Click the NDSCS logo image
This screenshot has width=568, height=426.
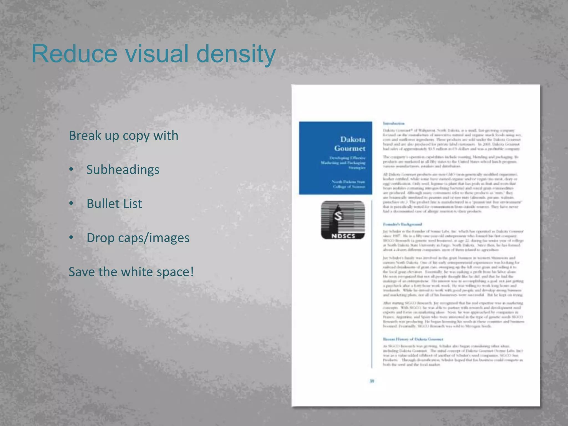343,220
